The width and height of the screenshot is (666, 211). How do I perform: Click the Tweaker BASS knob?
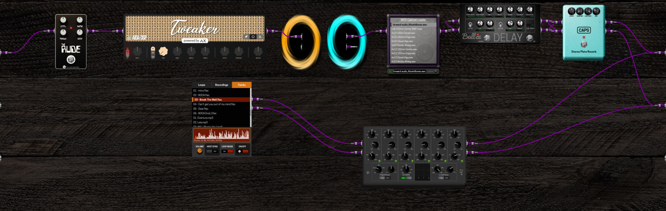177,51
